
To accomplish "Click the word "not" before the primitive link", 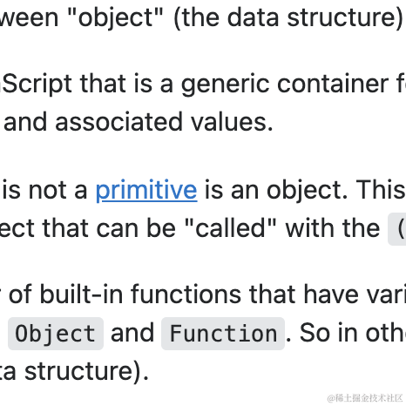I will 47,190.
